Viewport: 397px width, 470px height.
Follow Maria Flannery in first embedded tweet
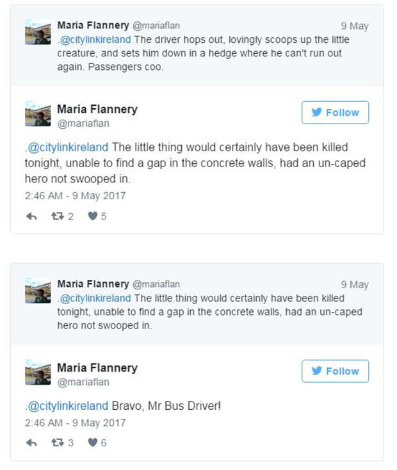click(336, 113)
